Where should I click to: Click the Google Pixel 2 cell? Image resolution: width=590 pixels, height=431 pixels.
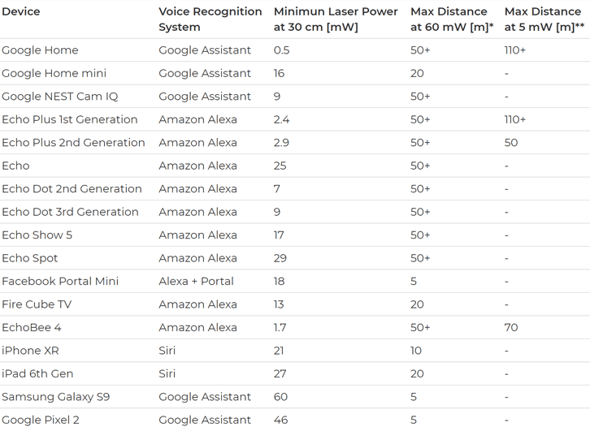tap(41, 420)
